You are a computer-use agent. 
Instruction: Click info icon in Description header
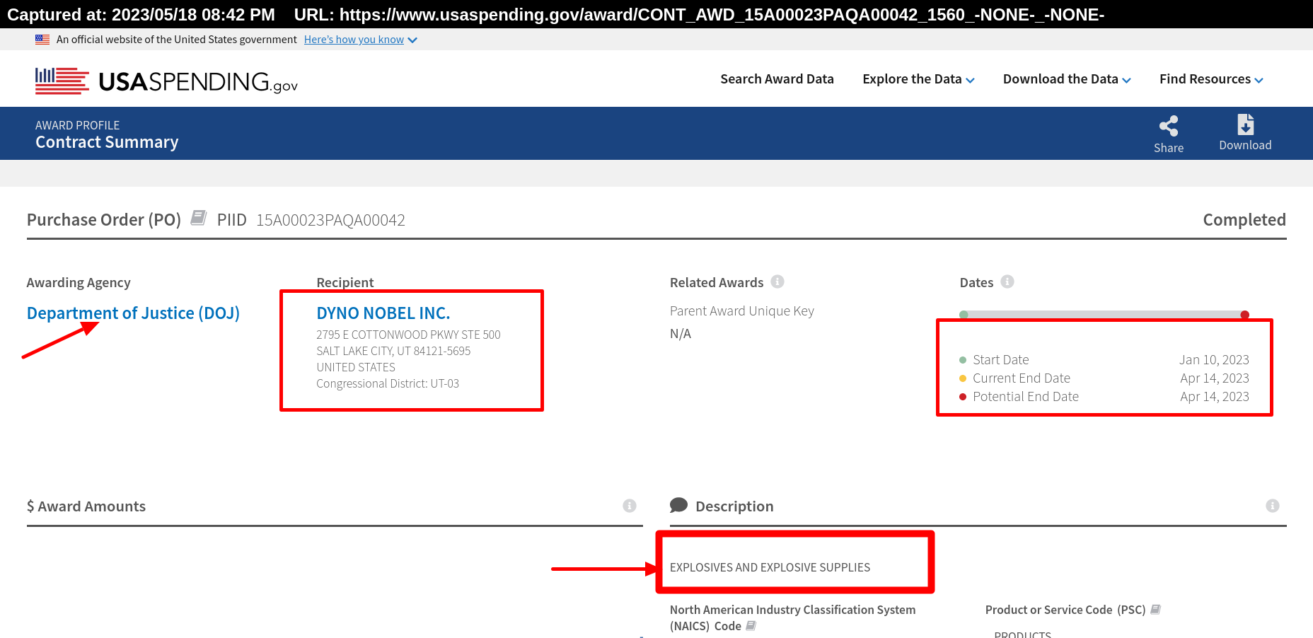click(1273, 506)
